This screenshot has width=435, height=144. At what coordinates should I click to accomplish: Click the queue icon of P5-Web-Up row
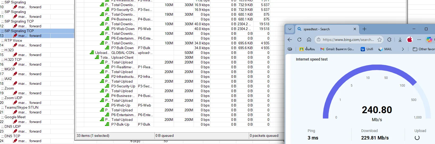[107, 105]
